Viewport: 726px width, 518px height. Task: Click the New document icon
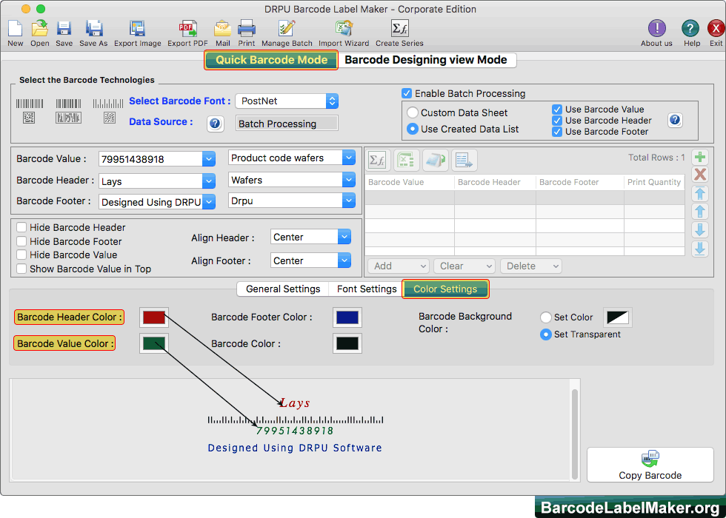pyautogui.click(x=15, y=29)
